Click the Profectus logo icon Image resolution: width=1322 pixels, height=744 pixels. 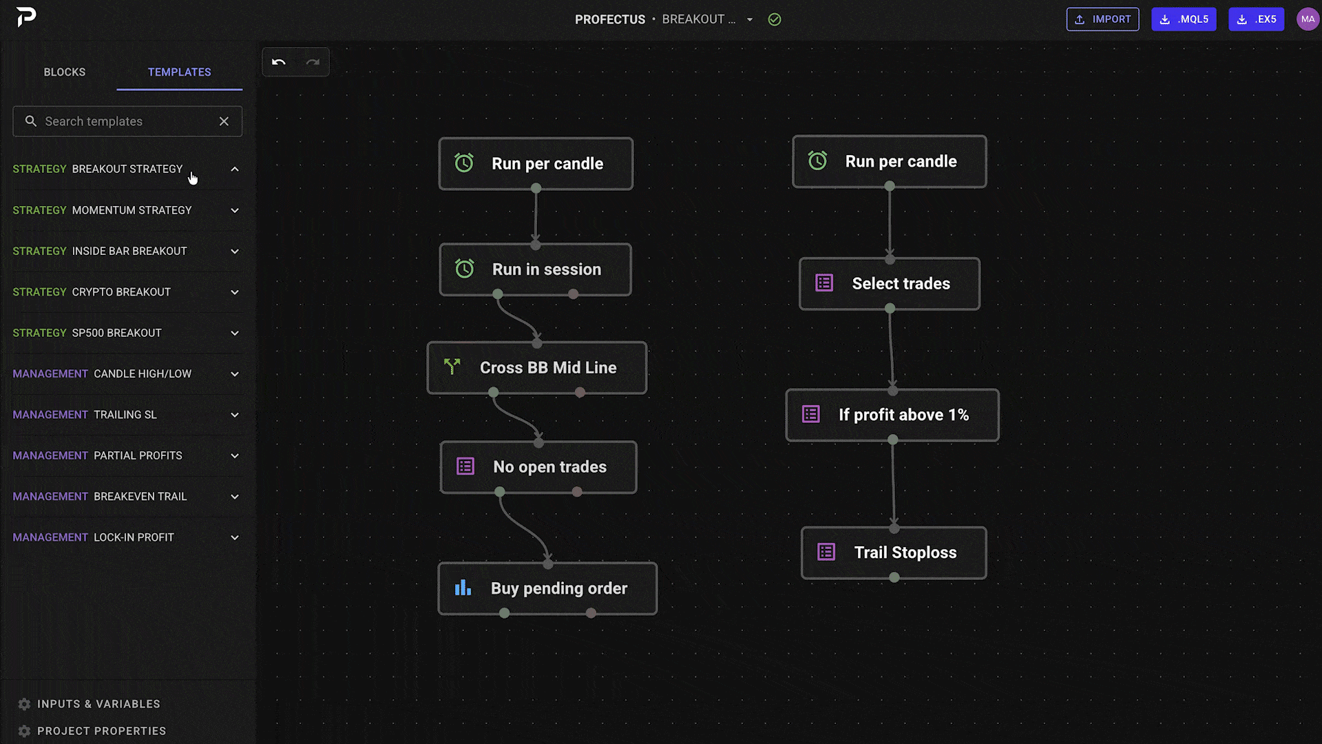tap(26, 17)
